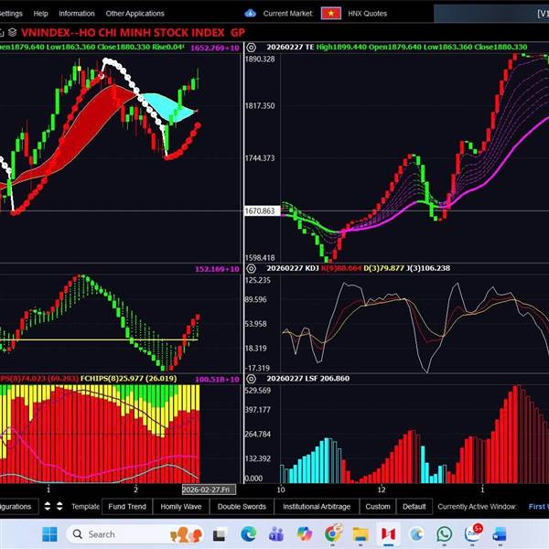549x549 pixels.
Task: Click the HNX Quotes button
Action: pos(374,14)
